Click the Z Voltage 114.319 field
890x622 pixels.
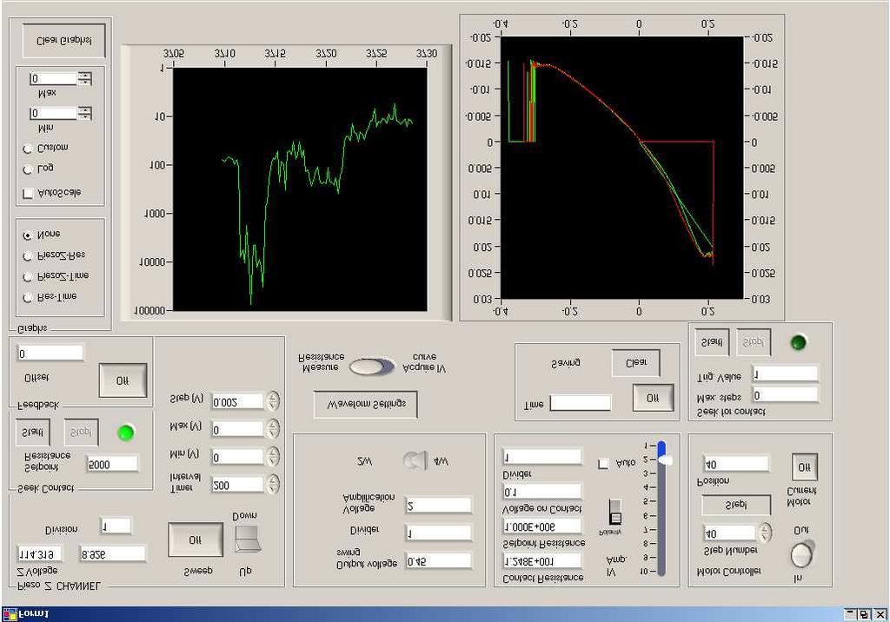coord(39,553)
